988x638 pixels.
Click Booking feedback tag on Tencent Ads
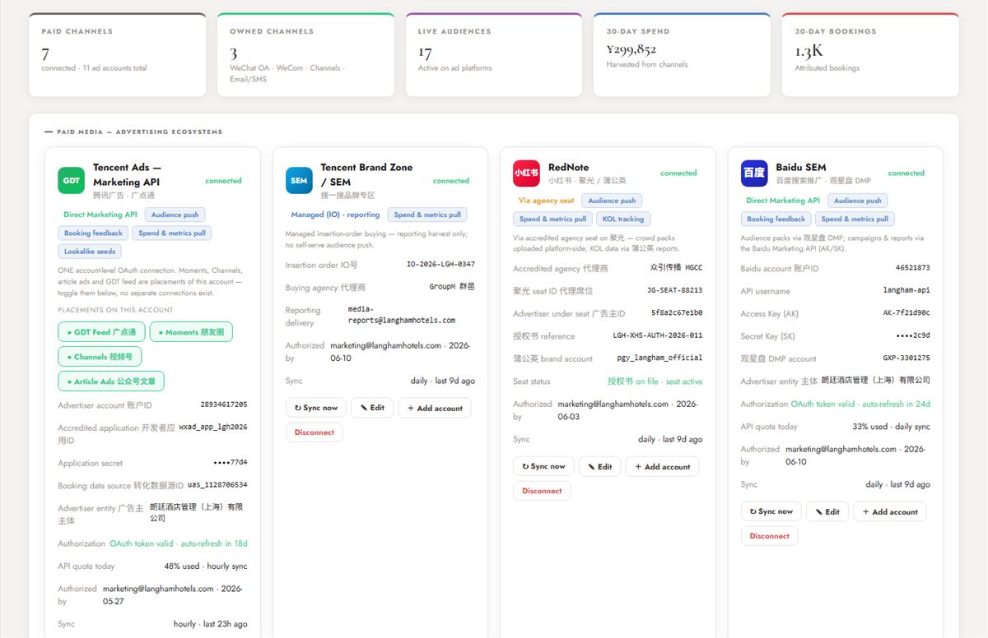[93, 233]
